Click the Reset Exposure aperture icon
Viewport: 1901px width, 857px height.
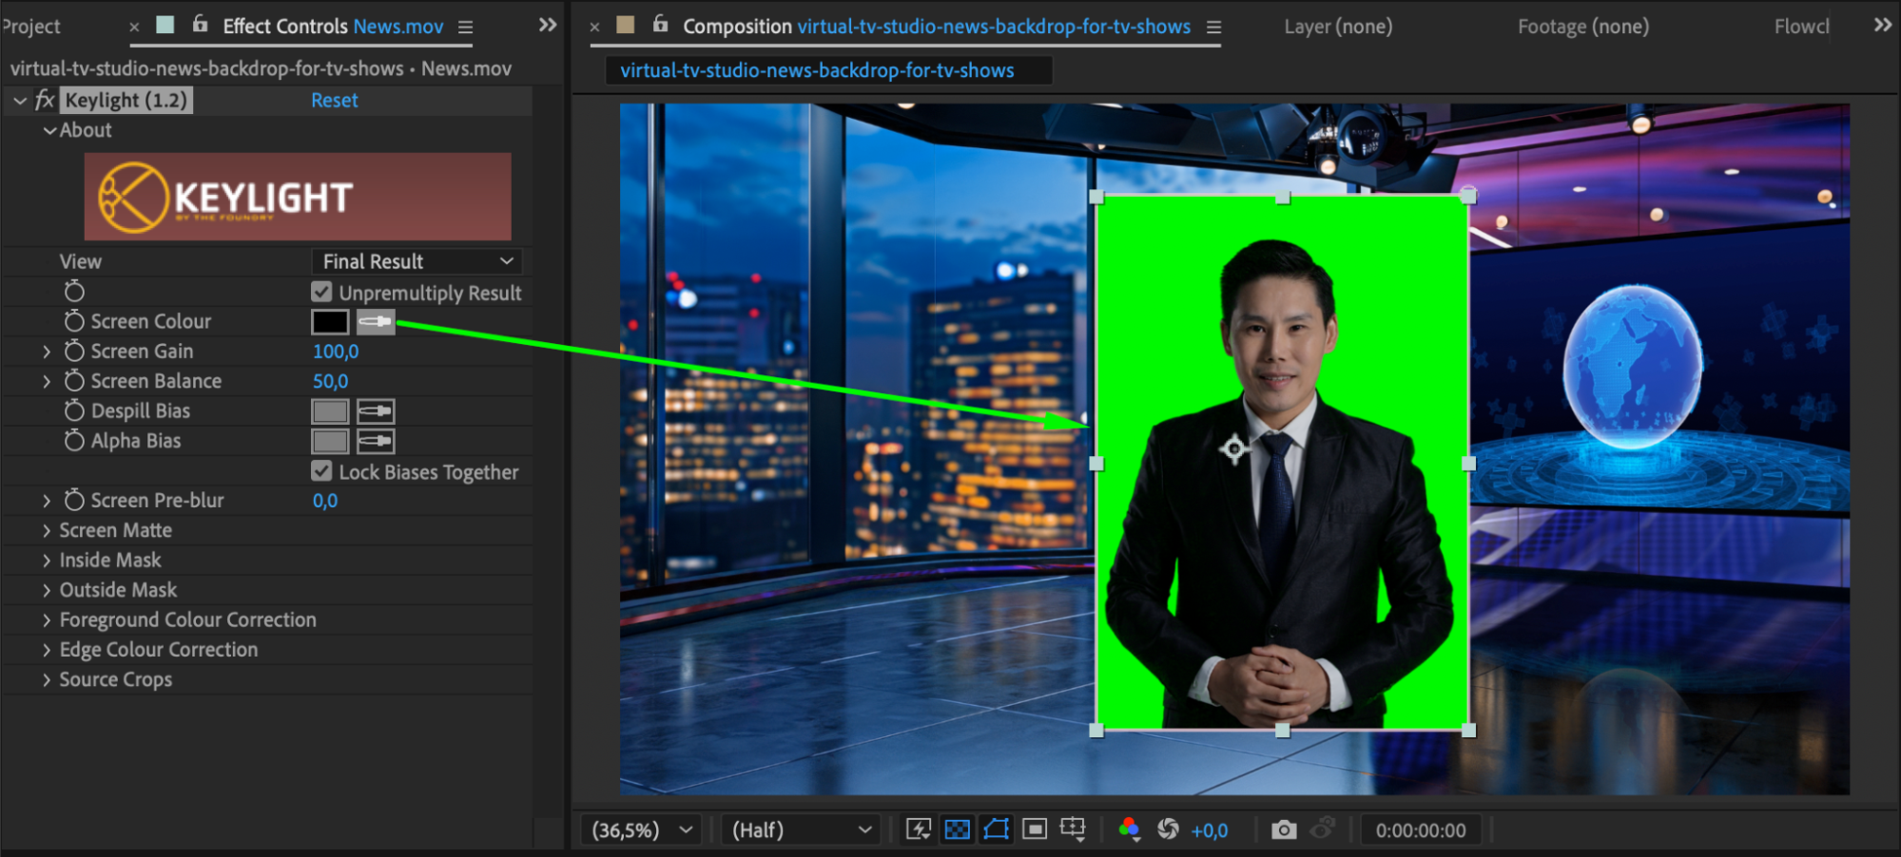click(1168, 829)
